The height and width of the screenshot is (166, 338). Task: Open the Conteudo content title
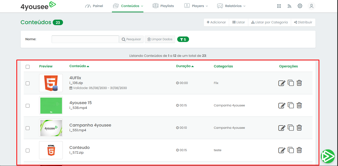point(80,148)
